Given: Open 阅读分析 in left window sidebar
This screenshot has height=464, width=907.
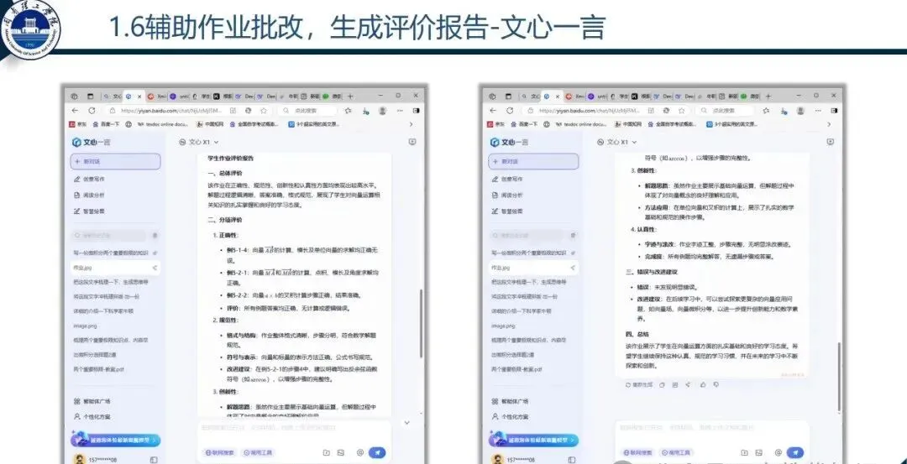Looking at the screenshot, I should pos(90,196).
